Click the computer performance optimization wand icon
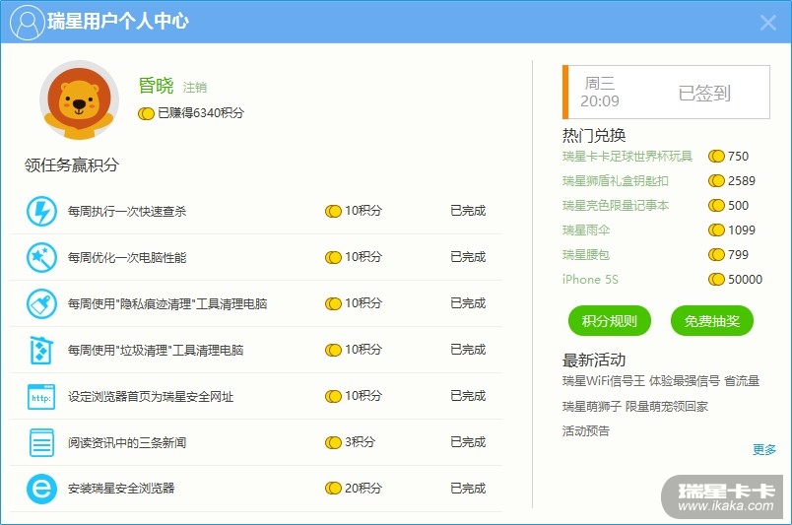The image size is (792, 525). (41, 257)
